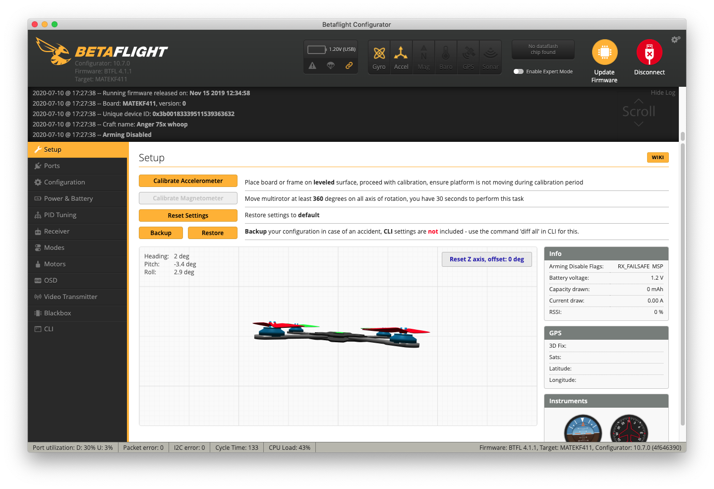Click the Receiver sidebar icon

(x=38, y=232)
